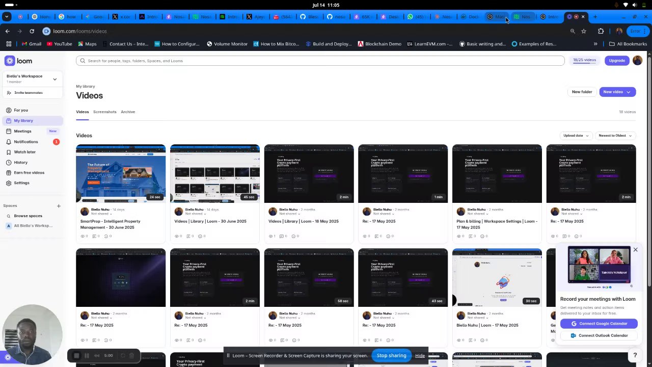Viewport: 652px width, 367px height.
Task: Click the Upgrade button
Action: tap(616, 61)
